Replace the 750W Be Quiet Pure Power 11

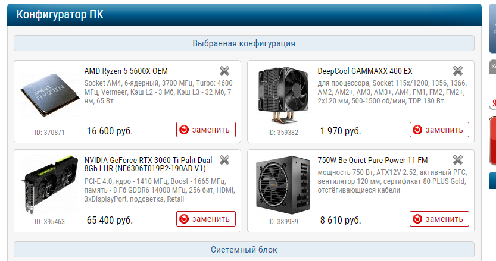click(x=439, y=219)
